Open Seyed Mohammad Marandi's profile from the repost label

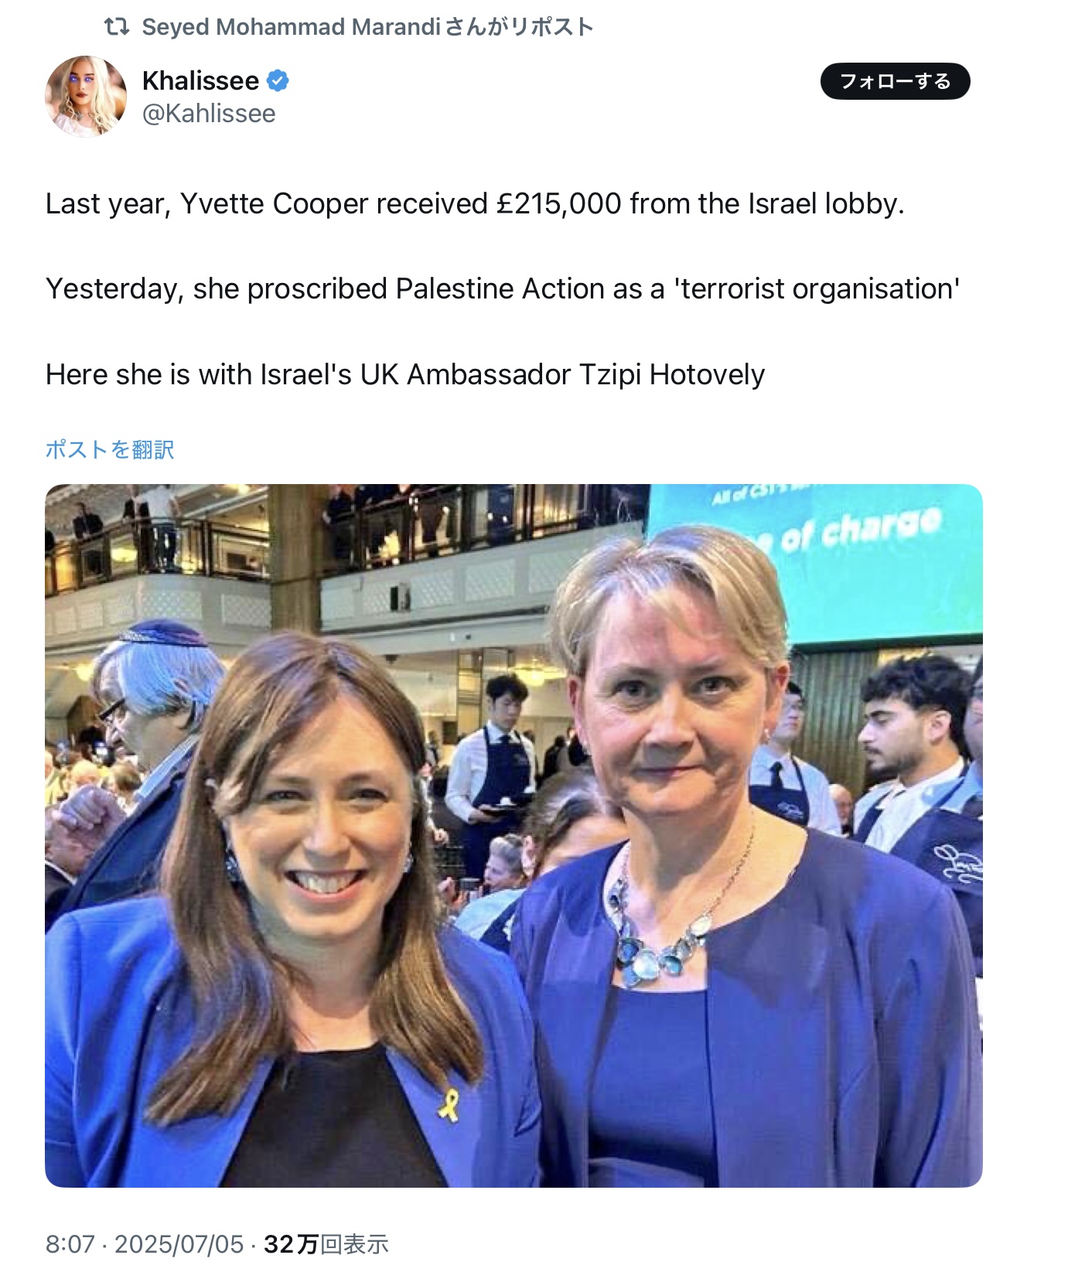pyautogui.click(x=292, y=27)
